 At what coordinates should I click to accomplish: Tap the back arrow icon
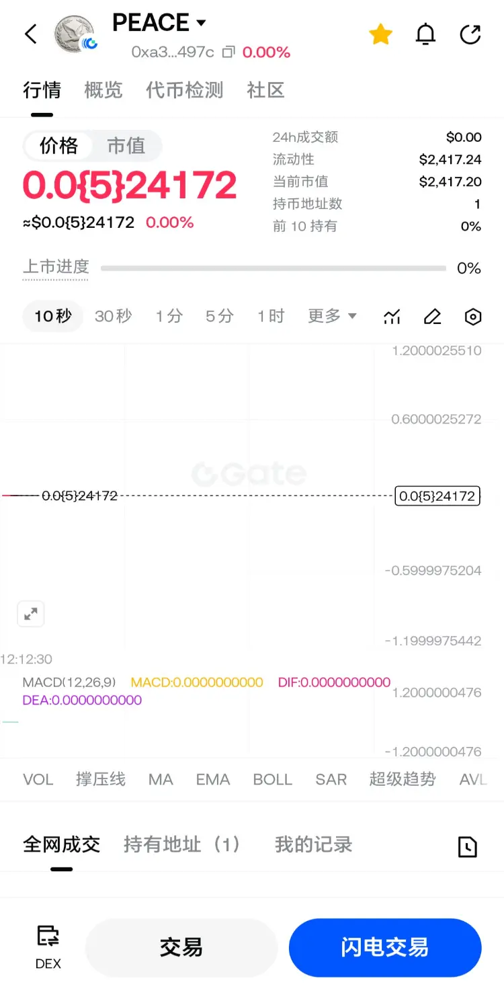click(31, 34)
